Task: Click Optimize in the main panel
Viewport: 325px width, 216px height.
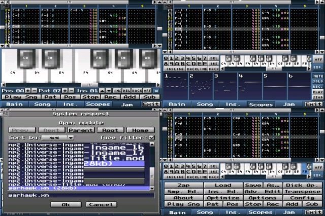Action: [223, 198]
